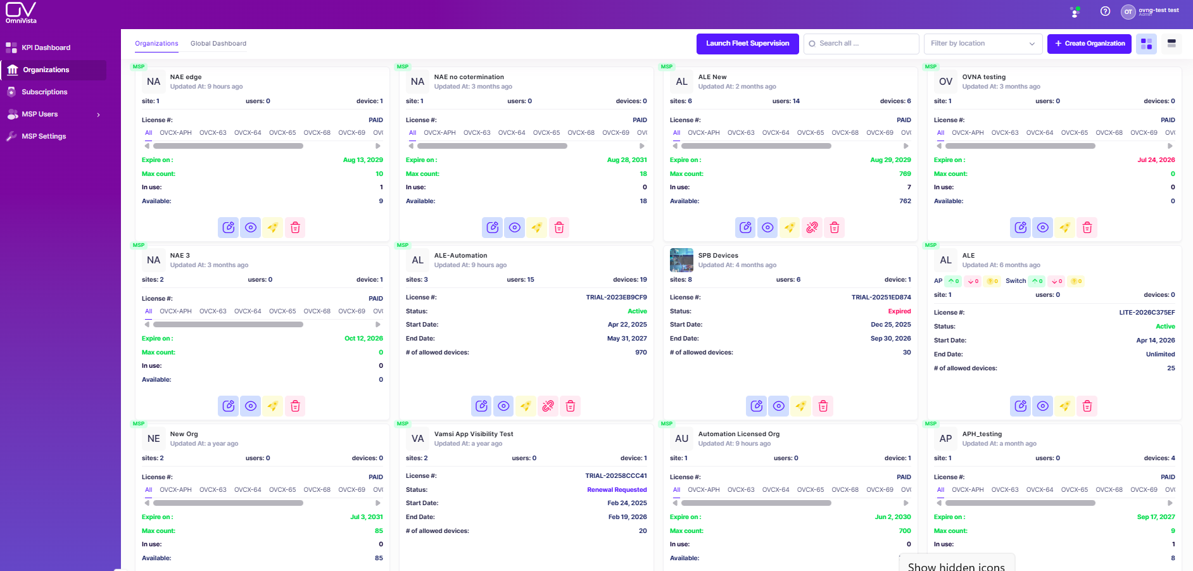Image resolution: width=1193 pixels, height=571 pixels.
Task: Open the ovng-test user account menu
Action: click(1150, 11)
